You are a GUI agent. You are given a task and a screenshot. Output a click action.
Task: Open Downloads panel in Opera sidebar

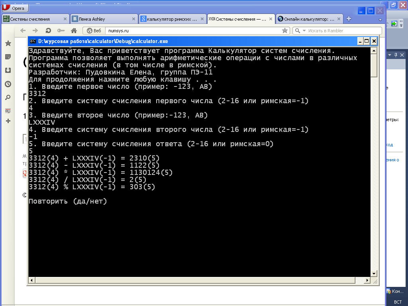[8, 70]
